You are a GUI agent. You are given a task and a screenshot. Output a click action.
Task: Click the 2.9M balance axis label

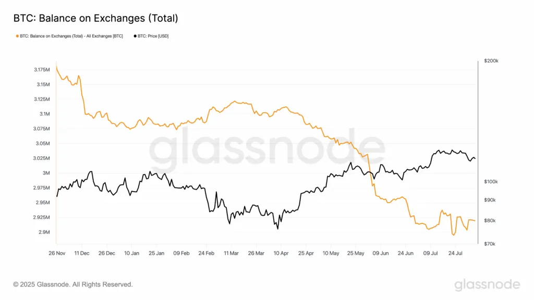click(x=44, y=232)
